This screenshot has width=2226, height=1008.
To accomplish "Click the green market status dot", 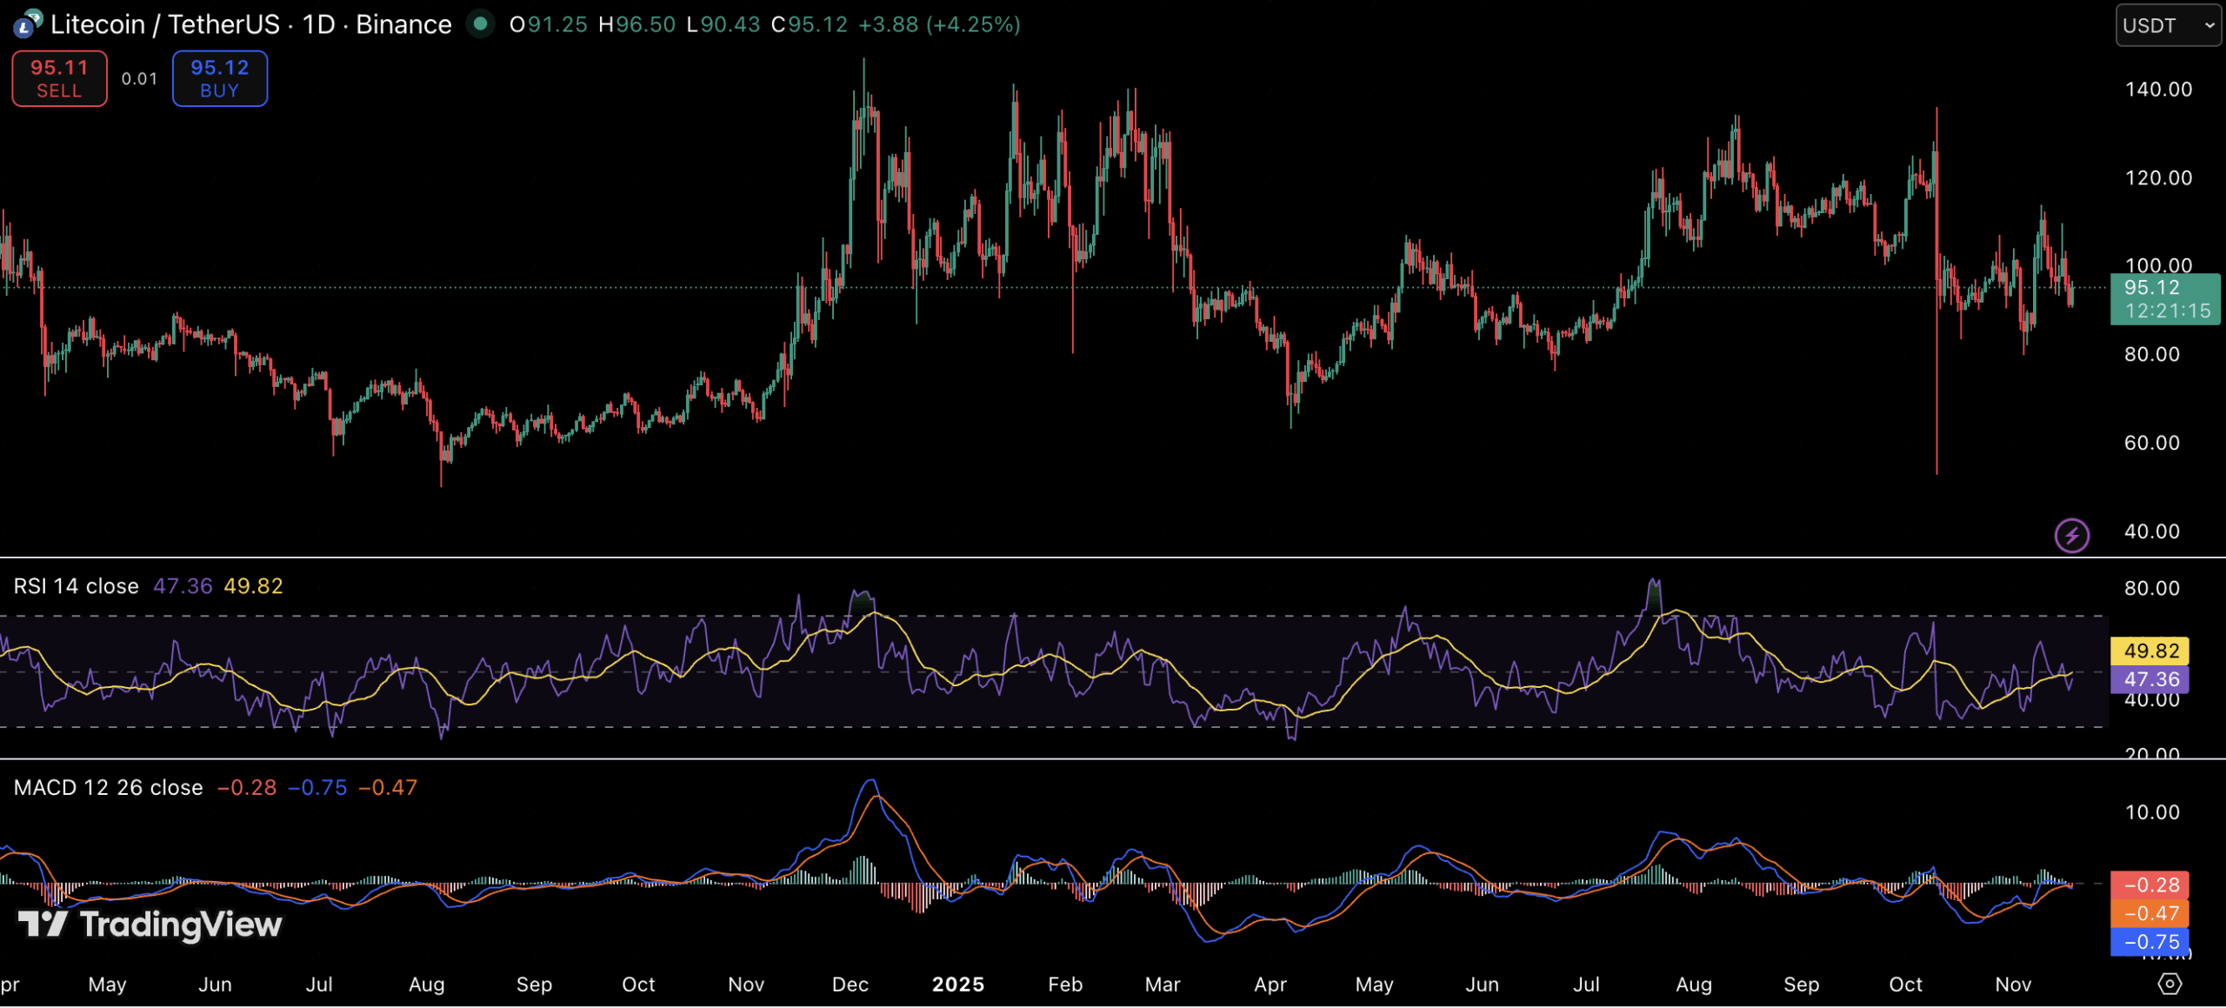I will 480,23.
